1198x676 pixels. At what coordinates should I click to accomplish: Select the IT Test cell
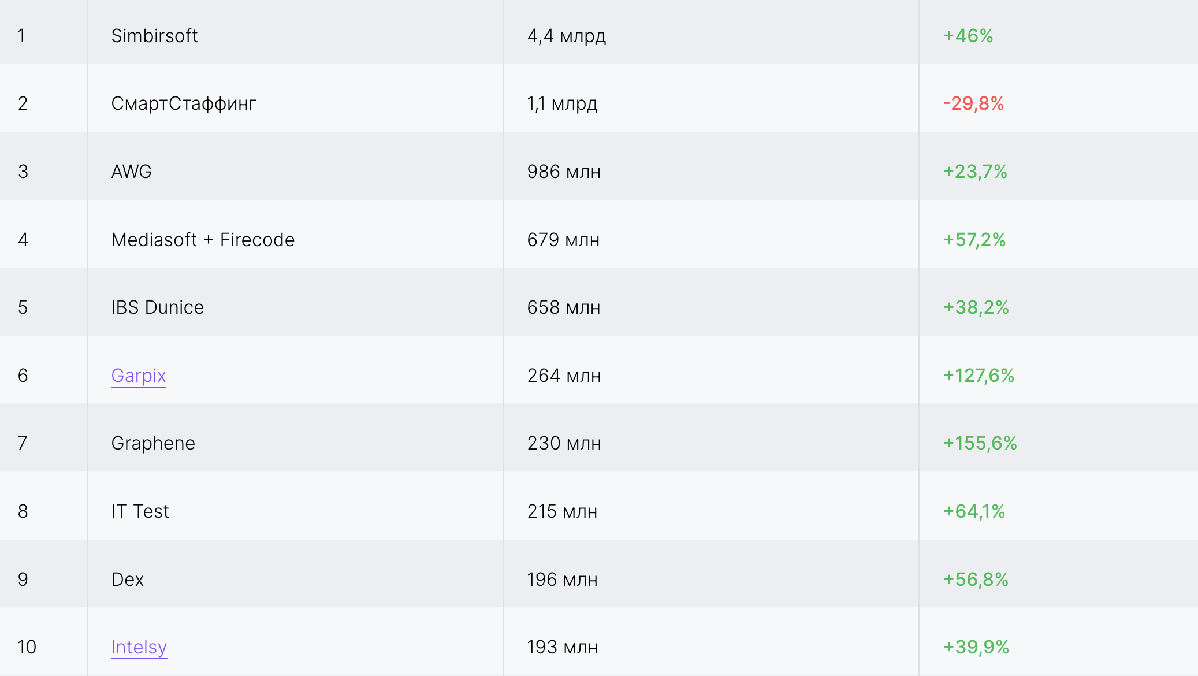coord(140,511)
